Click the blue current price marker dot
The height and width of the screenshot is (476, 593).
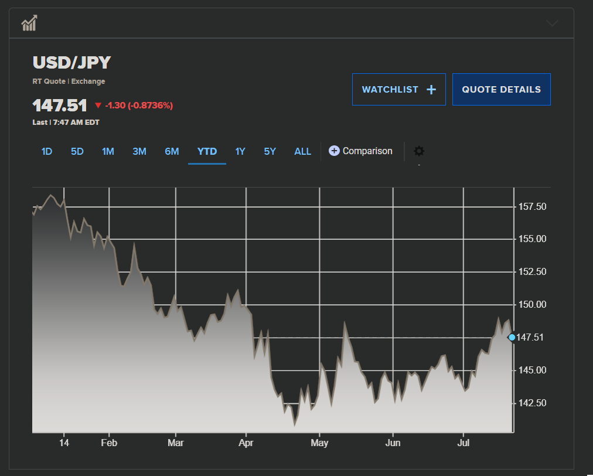point(512,337)
